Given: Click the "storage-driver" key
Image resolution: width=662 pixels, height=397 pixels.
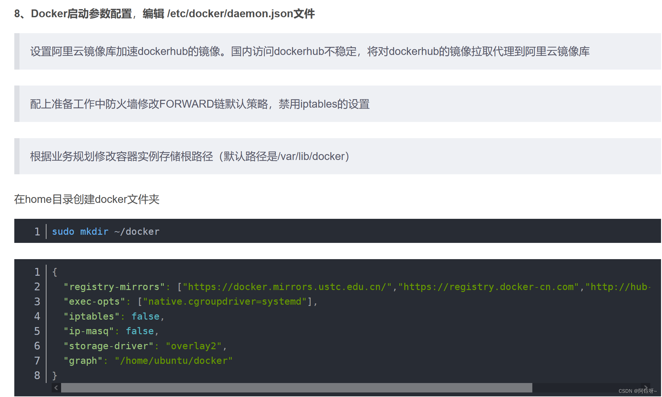Looking at the screenshot, I should pyautogui.click(x=108, y=346).
